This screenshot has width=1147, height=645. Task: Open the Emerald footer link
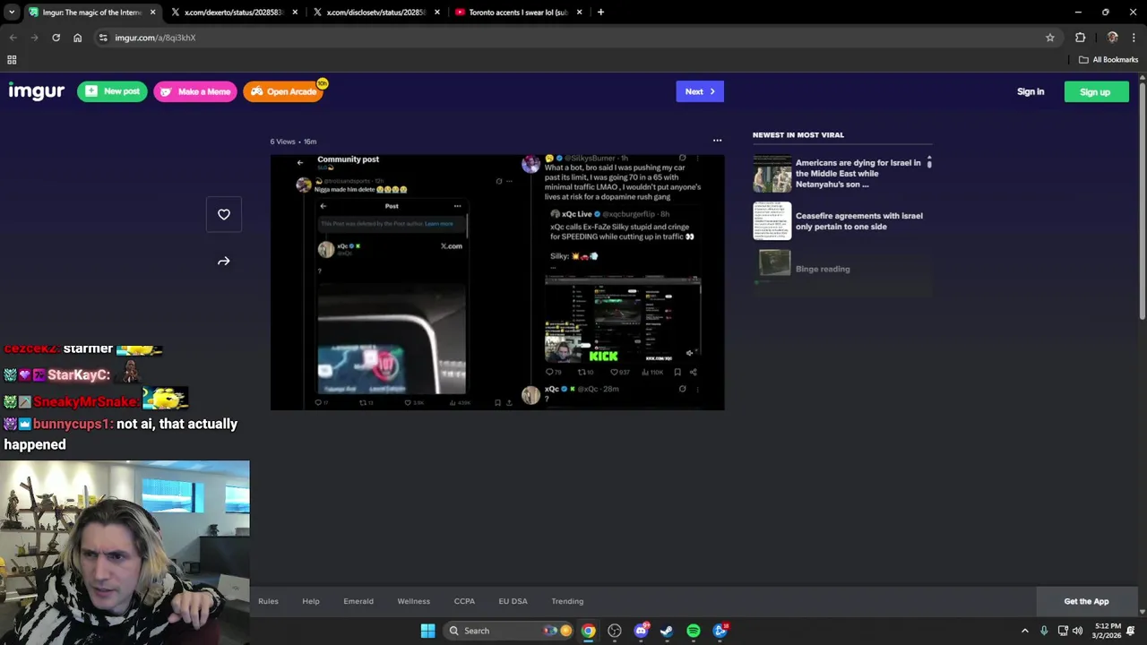358,601
